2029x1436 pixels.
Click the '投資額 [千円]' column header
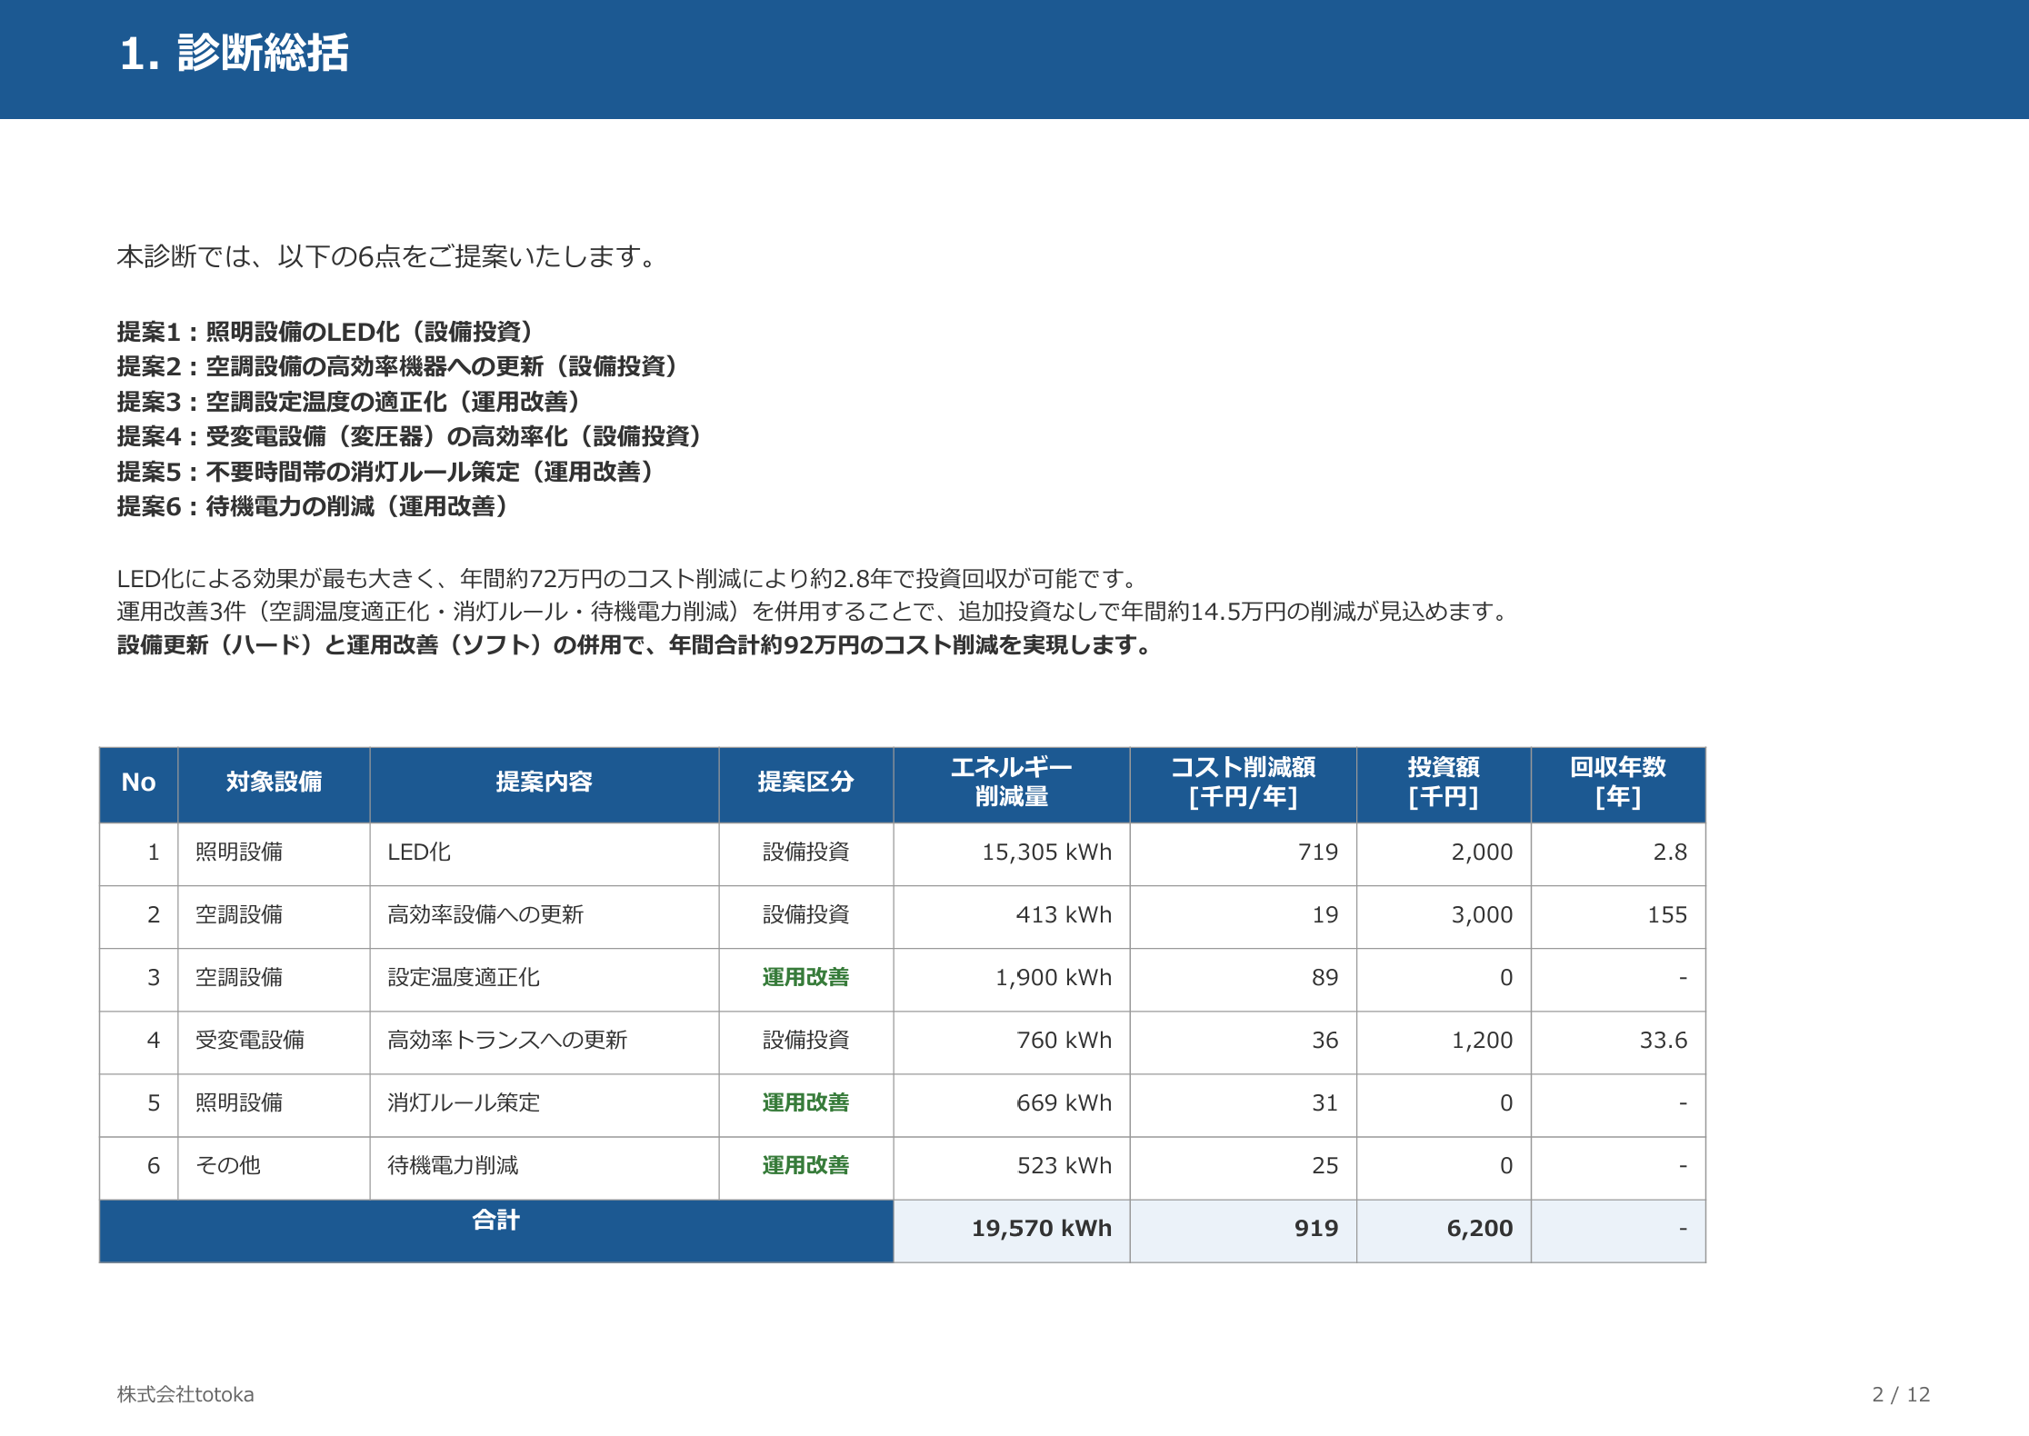[1444, 785]
